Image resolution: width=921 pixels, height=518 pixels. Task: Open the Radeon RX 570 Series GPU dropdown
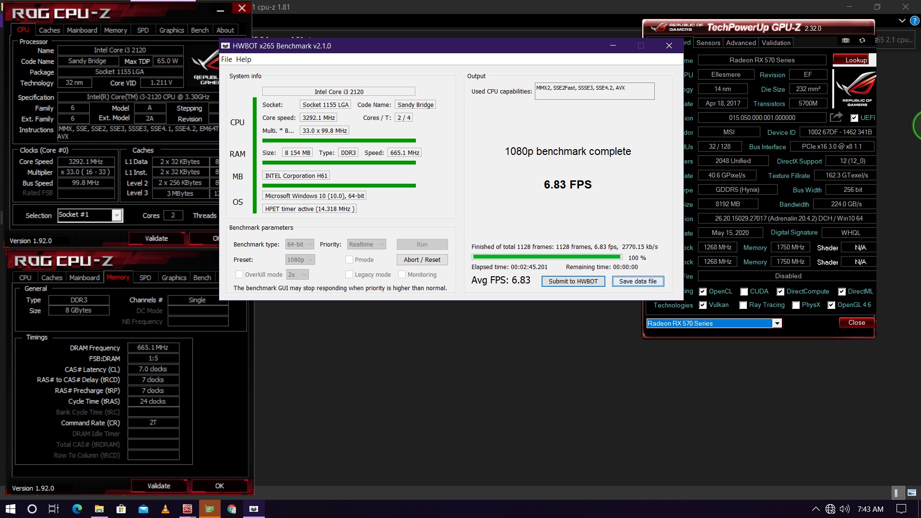click(714, 323)
